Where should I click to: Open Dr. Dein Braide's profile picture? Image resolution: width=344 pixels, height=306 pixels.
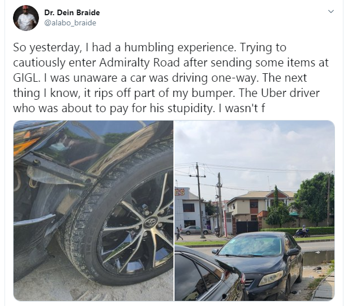(x=26, y=18)
